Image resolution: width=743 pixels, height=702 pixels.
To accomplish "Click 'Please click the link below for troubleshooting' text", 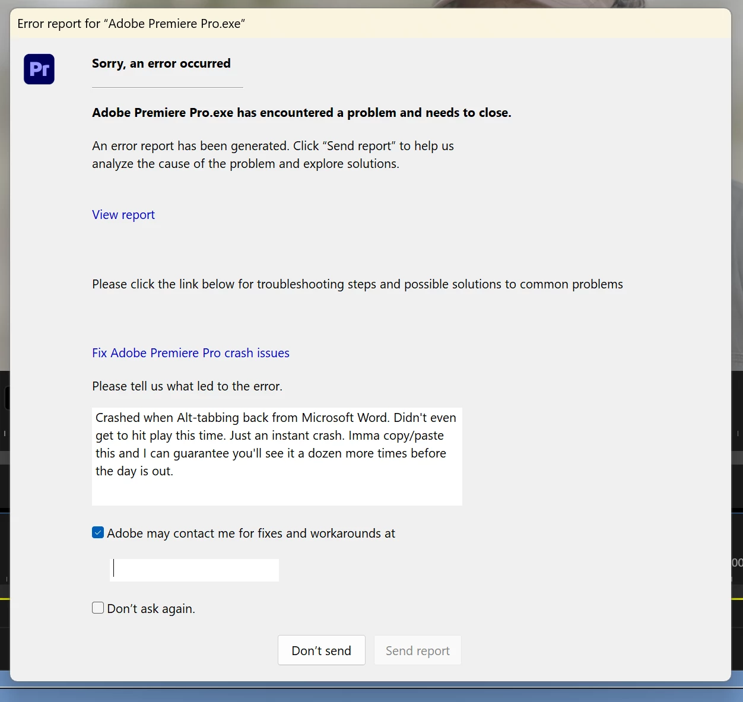I will [357, 284].
